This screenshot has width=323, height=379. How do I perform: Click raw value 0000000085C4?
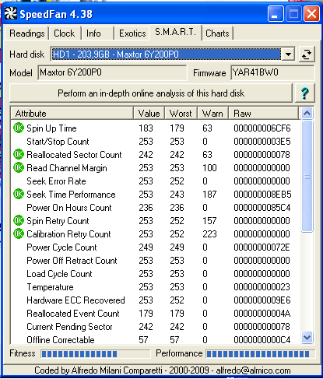coord(262,208)
